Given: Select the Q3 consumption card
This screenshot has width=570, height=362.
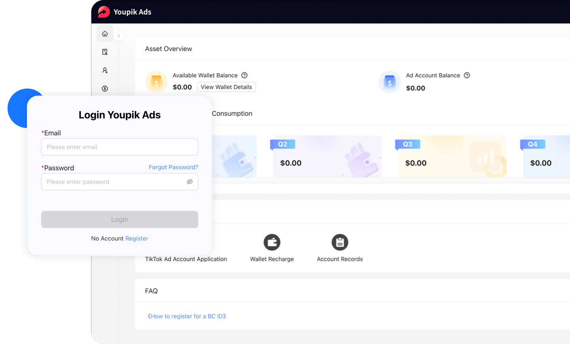Looking at the screenshot, I should (452, 156).
